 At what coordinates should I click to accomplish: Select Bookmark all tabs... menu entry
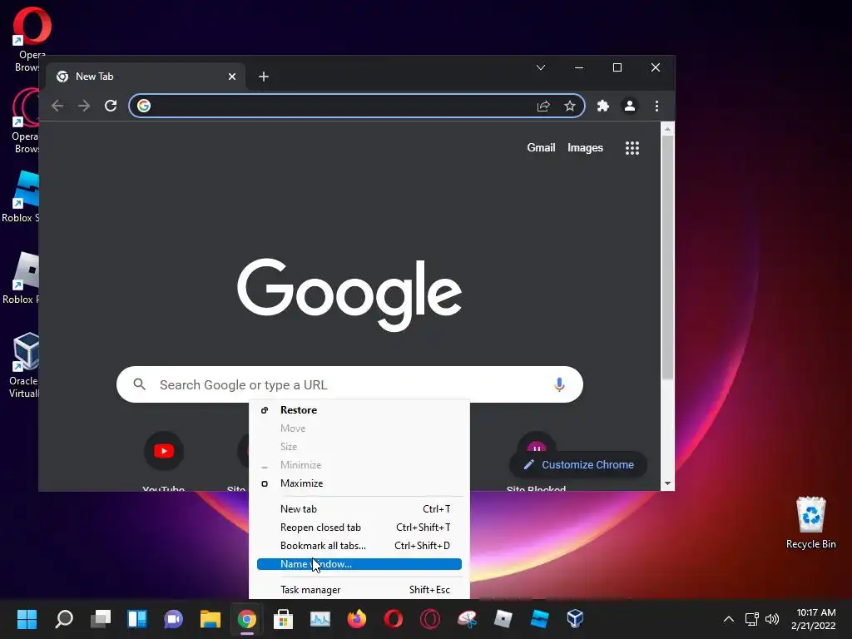[x=359, y=546]
